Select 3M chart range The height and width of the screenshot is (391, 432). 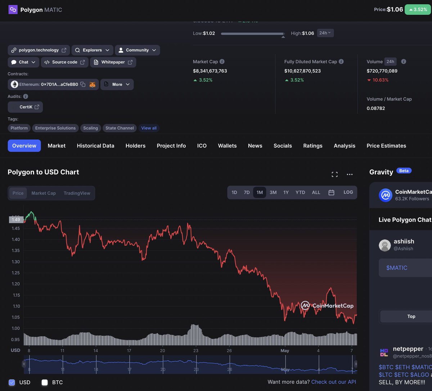(x=273, y=193)
